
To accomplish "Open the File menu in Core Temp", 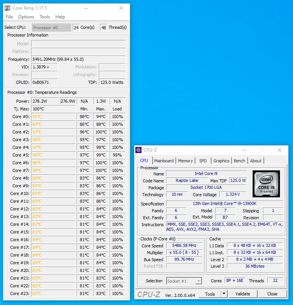I will pyautogui.click(x=9, y=17).
